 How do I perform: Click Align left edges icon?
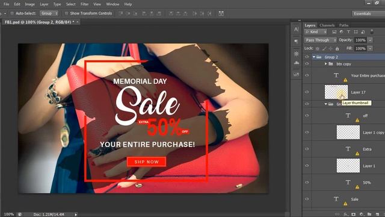tap(144, 13)
